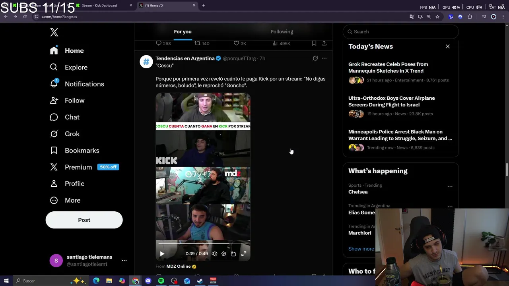
Task: Open Notifications from the sidebar
Action: [x=77, y=84]
